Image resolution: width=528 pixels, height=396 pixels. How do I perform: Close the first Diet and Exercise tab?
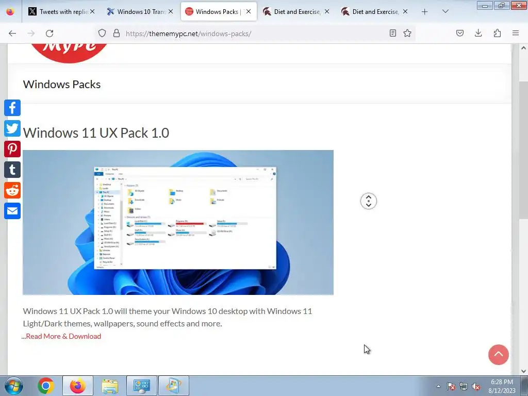coord(326,12)
